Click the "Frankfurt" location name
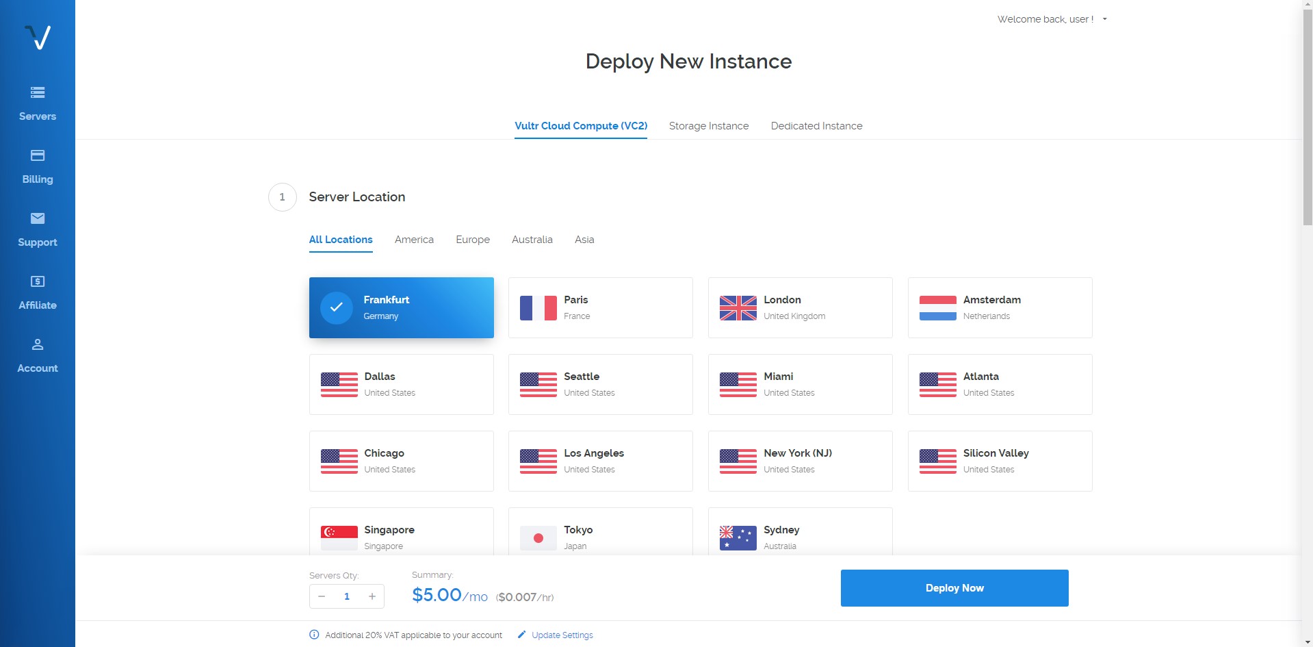 click(x=387, y=300)
